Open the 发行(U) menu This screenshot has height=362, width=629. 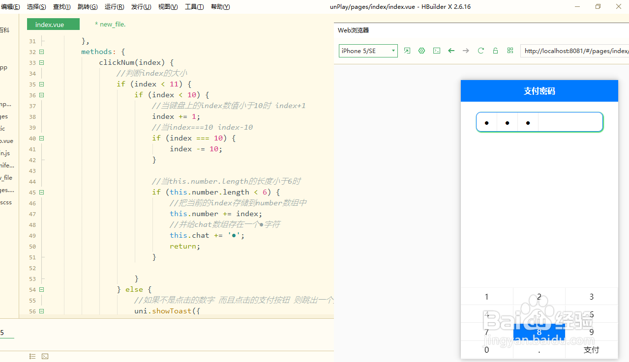(141, 7)
